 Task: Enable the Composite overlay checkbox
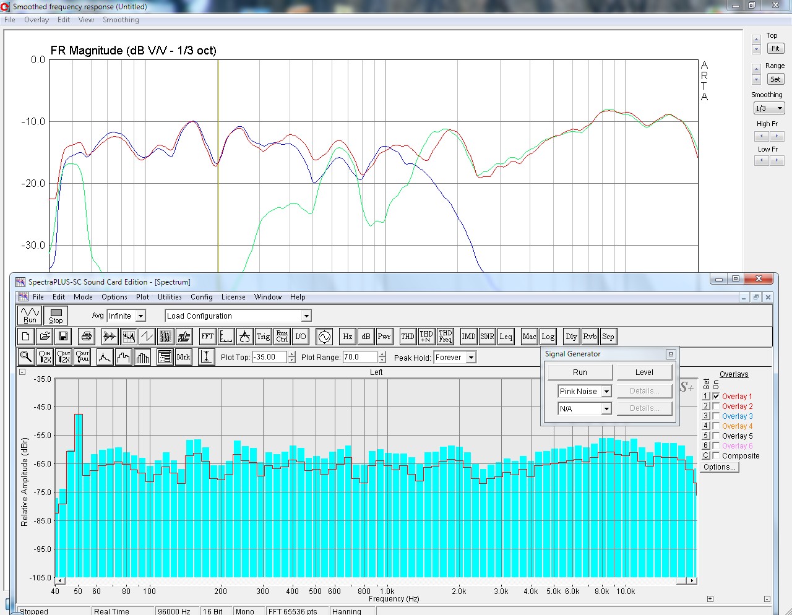pos(716,456)
